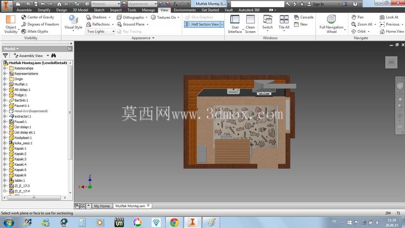Screen dimensions: 405x228
Task: Open the Inspect ribbon tab
Action: click(116, 10)
